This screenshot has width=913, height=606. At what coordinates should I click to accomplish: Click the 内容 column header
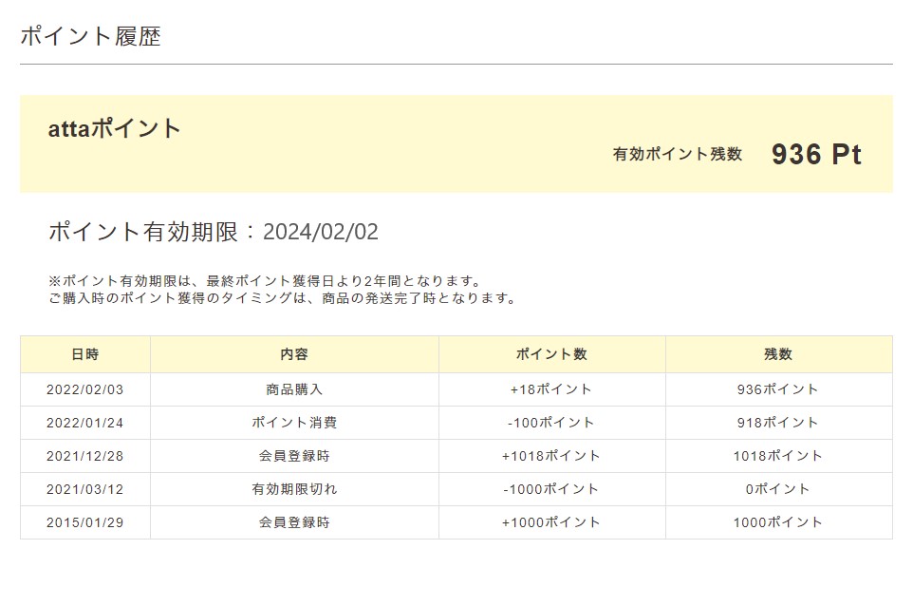(x=294, y=354)
